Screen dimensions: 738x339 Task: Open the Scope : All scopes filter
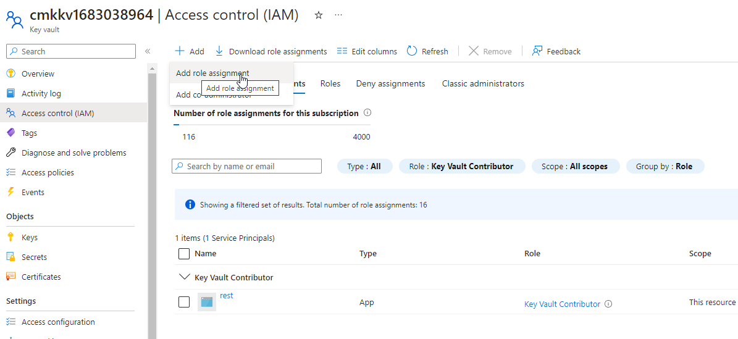click(x=575, y=166)
